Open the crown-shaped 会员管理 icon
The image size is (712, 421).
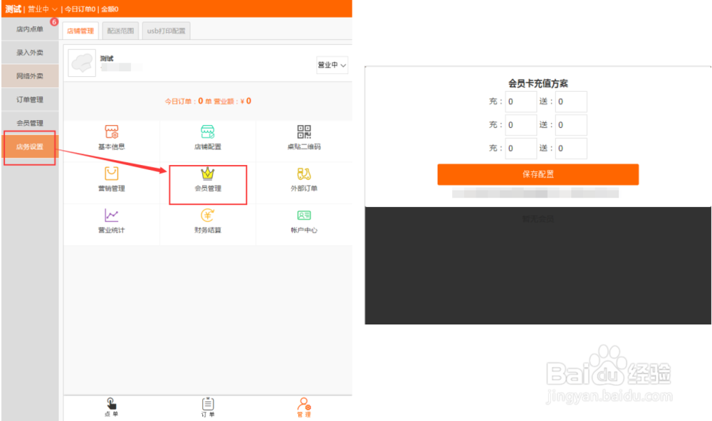click(208, 179)
